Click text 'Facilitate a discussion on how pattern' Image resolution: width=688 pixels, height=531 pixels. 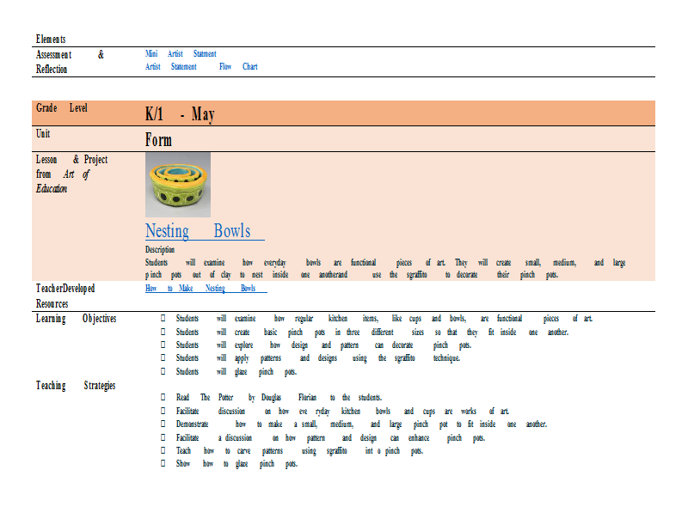click(x=330, y=438)
